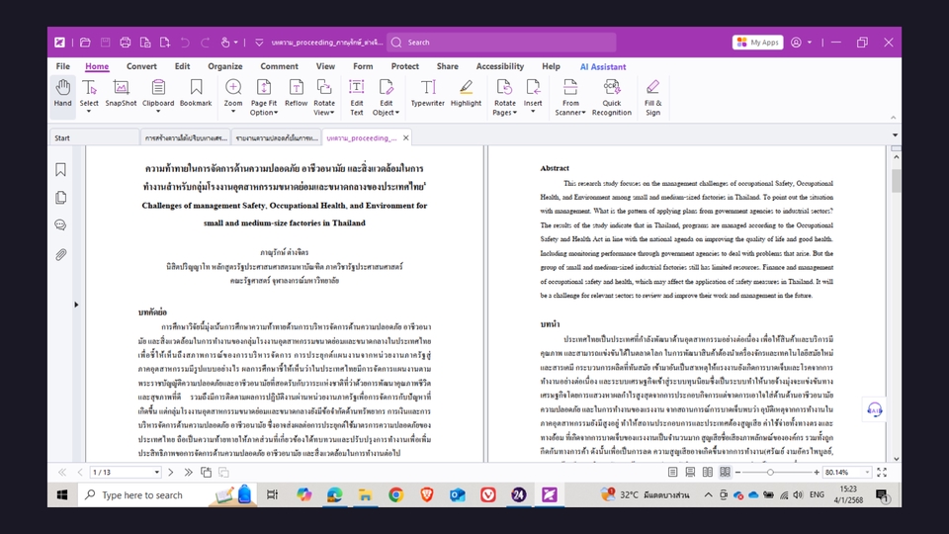
Task: Open the zoom percentage dropdown
Action: click(x=867, y=473)
